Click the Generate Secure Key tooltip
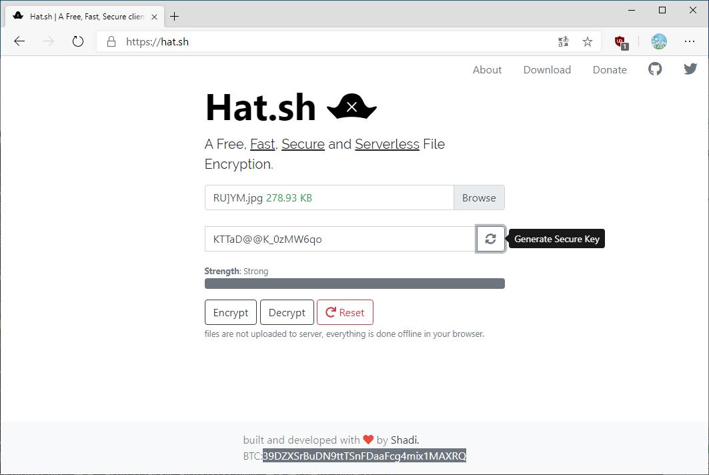 [x=557, y=239]
